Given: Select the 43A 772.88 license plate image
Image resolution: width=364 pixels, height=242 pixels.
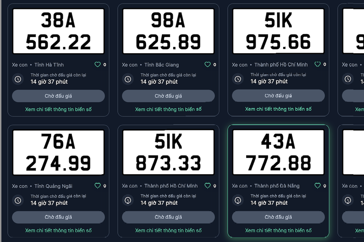Looking at the screenshot, I should 278,153.
